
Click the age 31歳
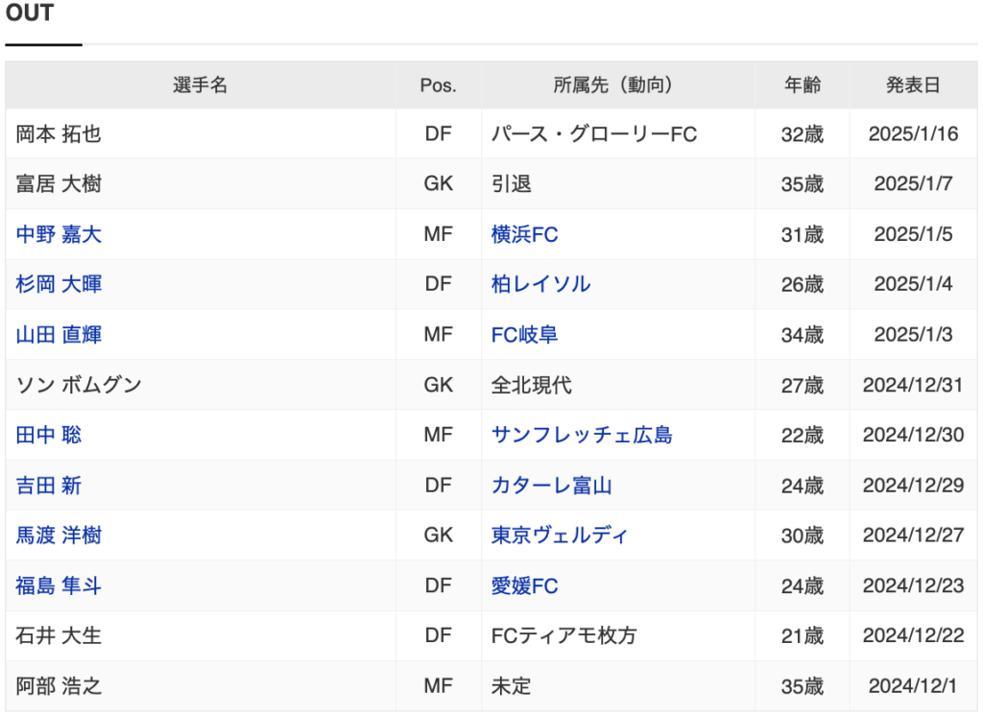[x=803, y=234]
